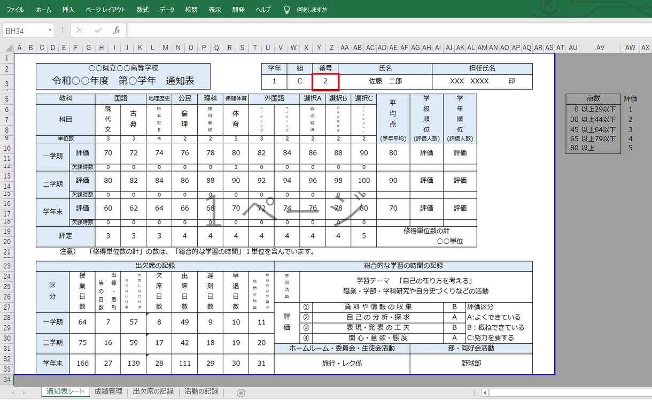Open the 挿入 ribbon tab
The height and width of the screenshot is (400, 652).
coord(68,10)
